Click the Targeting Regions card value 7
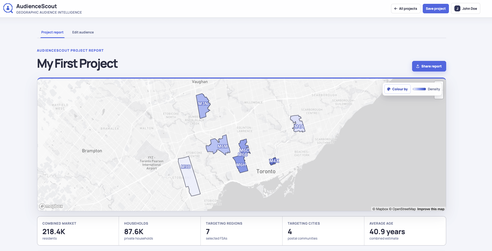The width and height of the screenshot is (492, 251). tap(208, 232)
